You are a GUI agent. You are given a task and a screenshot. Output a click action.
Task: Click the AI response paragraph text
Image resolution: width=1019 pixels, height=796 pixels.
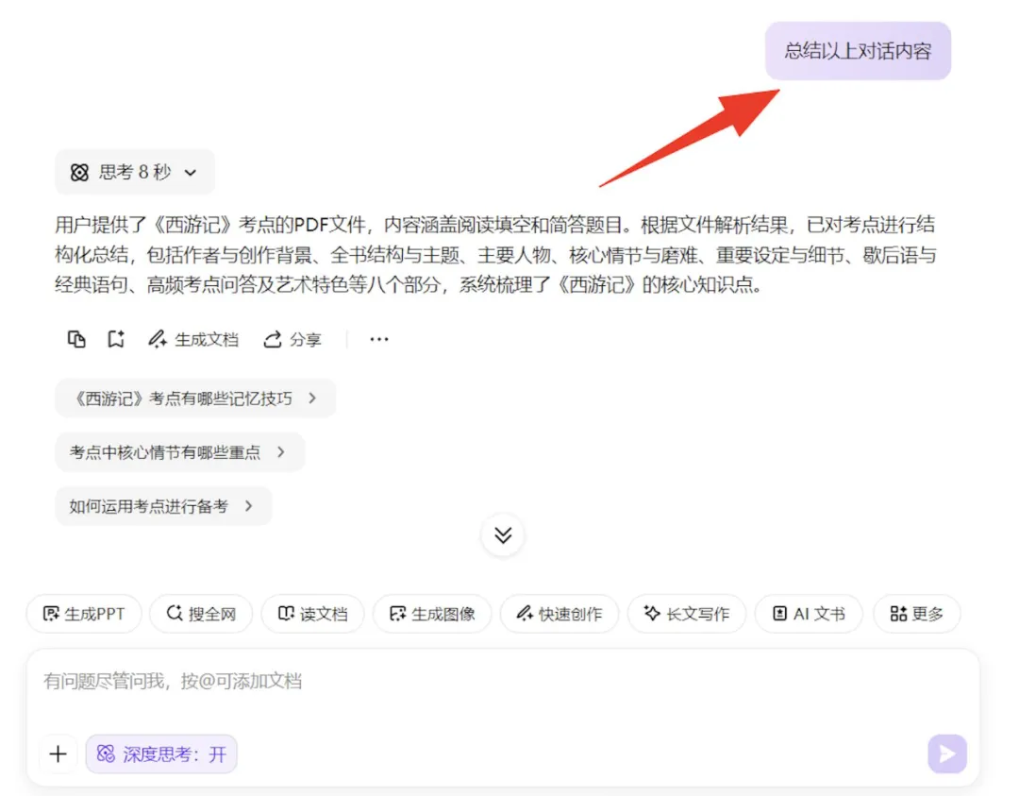coord(495,255)
